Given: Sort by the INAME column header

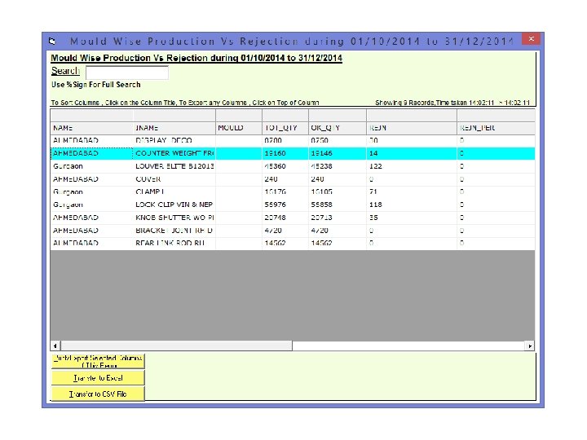Looking at the screenshot, I should coord(174,128).
